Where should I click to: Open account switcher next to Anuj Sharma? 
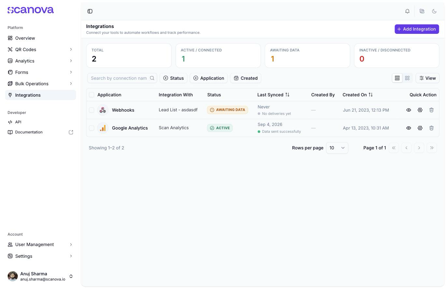[71, 276]
